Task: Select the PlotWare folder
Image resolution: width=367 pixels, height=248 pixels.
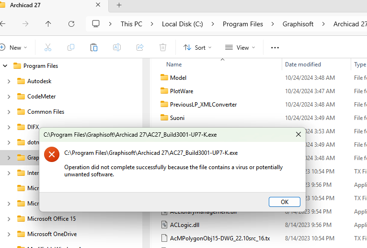Action: 182,91
